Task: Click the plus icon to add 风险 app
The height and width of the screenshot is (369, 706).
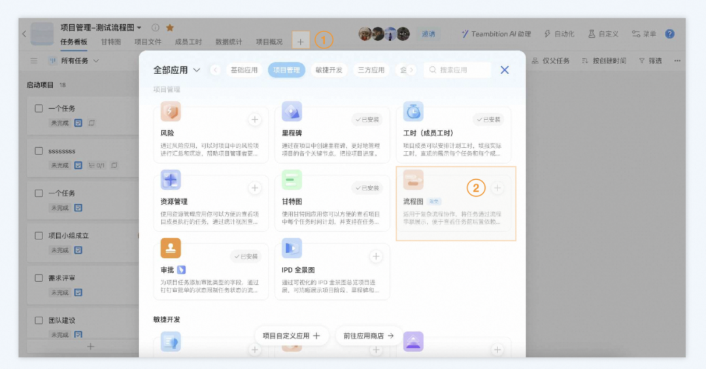Action: pyautogui.click(x=255, y=120)
